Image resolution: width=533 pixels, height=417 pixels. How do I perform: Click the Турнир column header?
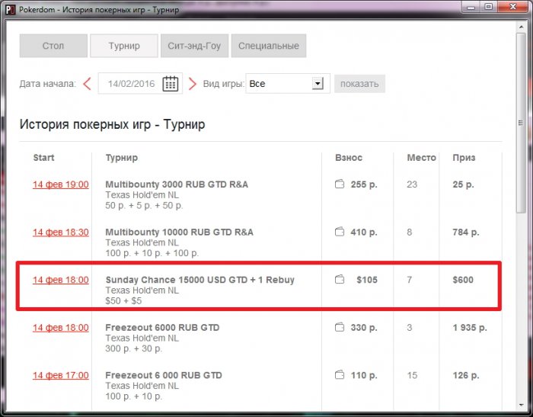click(x=121, y=158)
